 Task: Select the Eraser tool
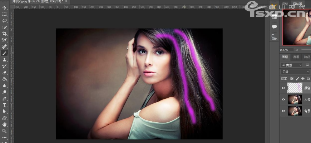(x=5, y=73)
